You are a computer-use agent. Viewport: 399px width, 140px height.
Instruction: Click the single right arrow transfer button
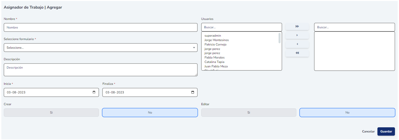pos(297,35)
